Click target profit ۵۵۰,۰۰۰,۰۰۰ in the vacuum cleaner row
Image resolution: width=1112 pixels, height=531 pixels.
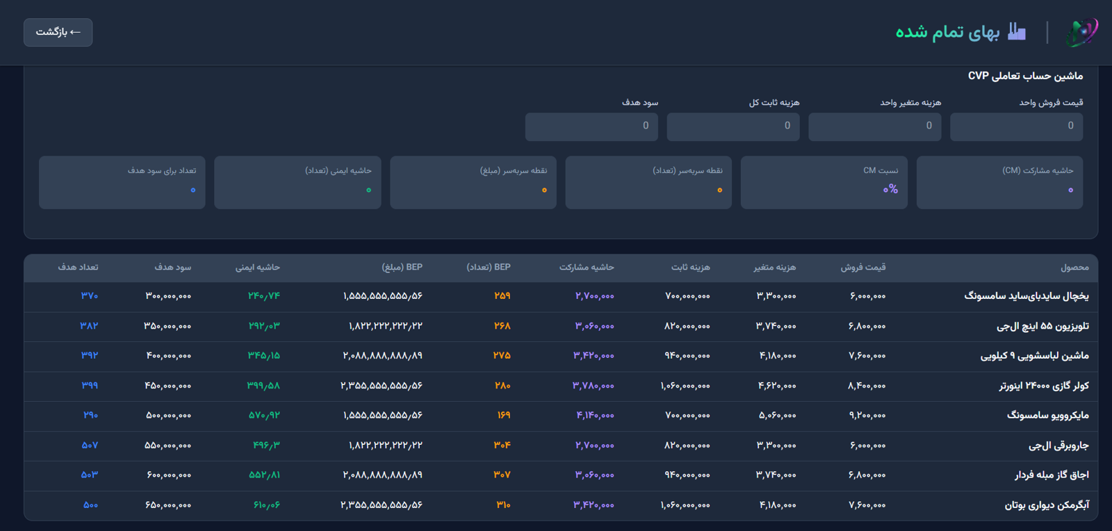point(167,446)
